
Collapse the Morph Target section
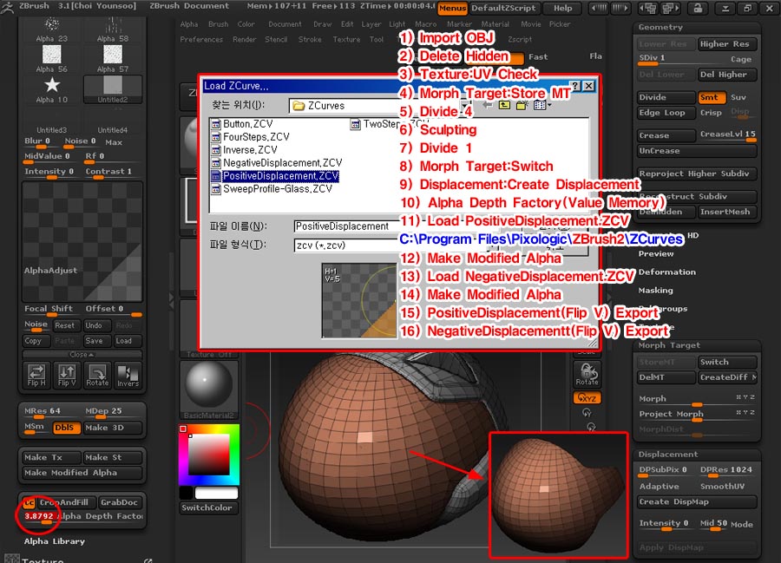tap(669, 345)
